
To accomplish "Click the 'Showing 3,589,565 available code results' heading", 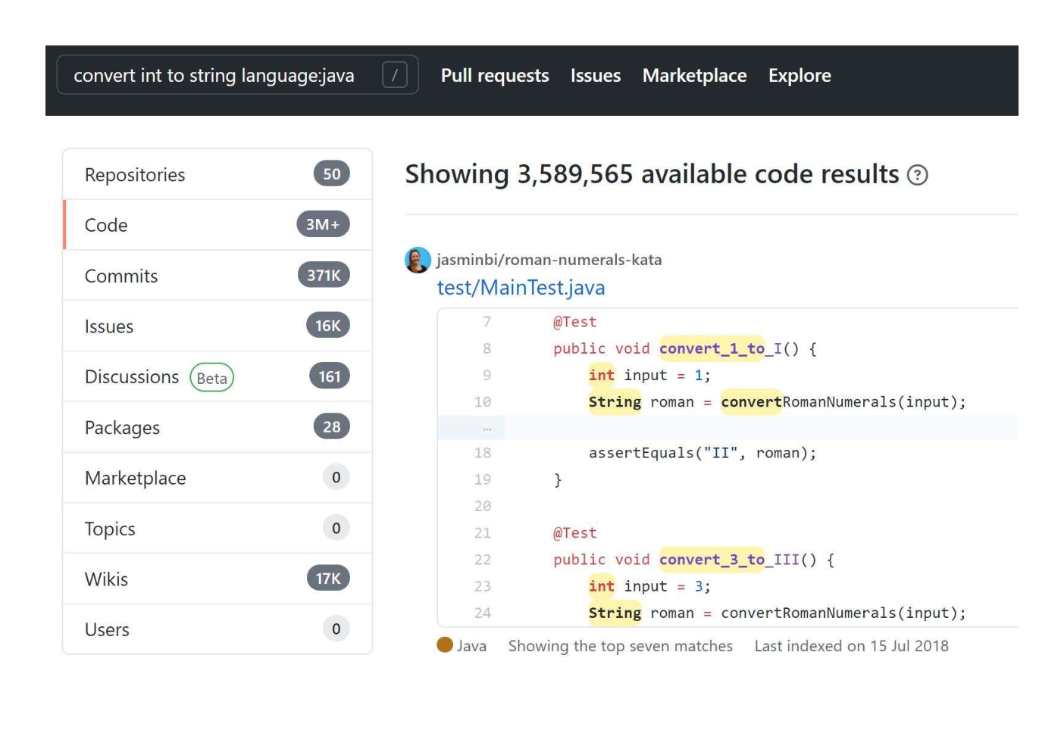I will pos(652,175).
